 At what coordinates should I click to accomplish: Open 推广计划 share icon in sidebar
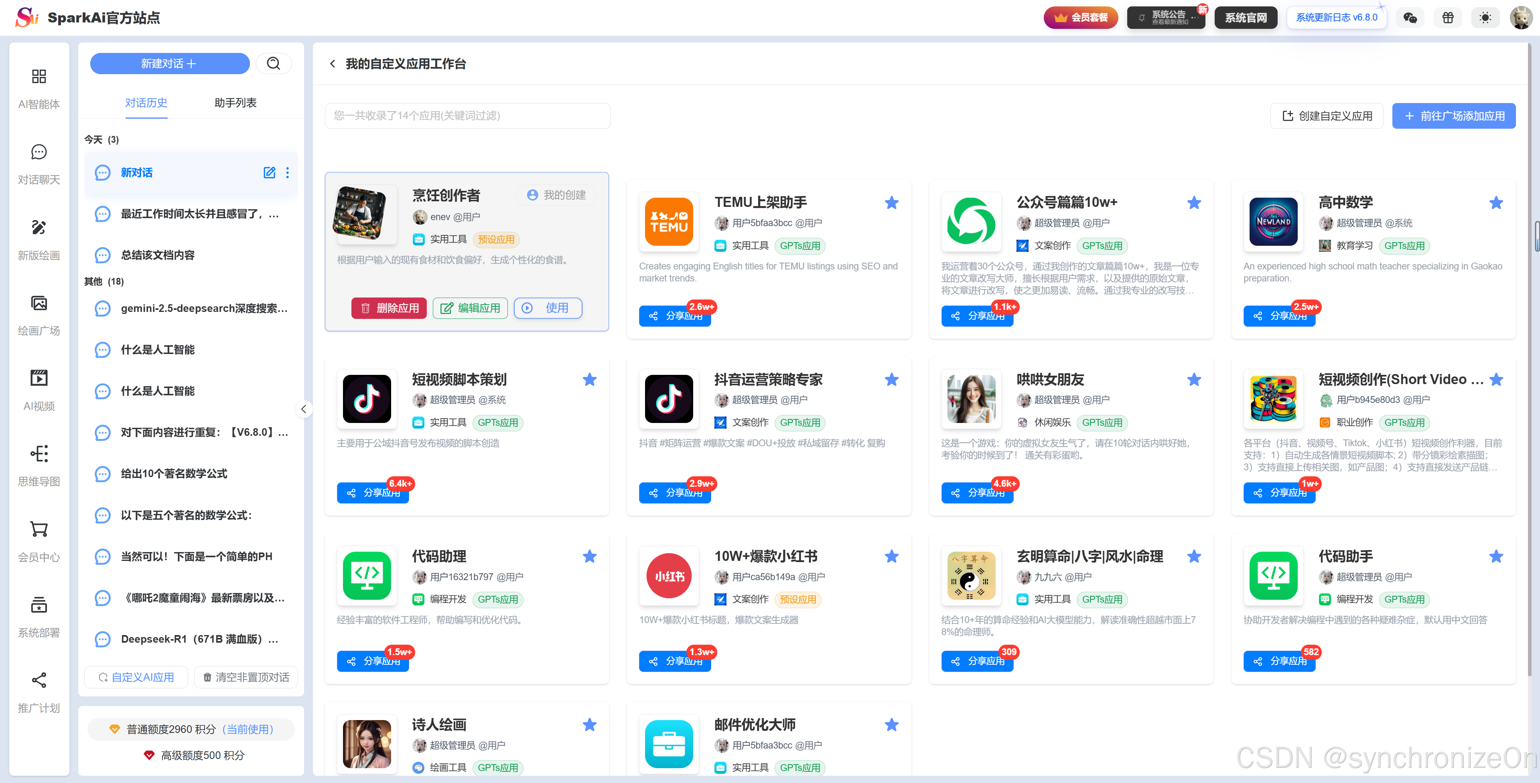point(39,680)
